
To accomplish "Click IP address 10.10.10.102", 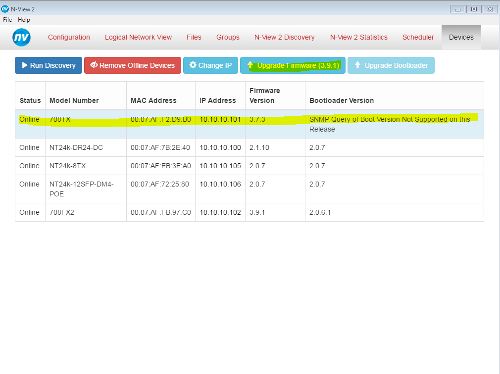I will coord(220,213).
